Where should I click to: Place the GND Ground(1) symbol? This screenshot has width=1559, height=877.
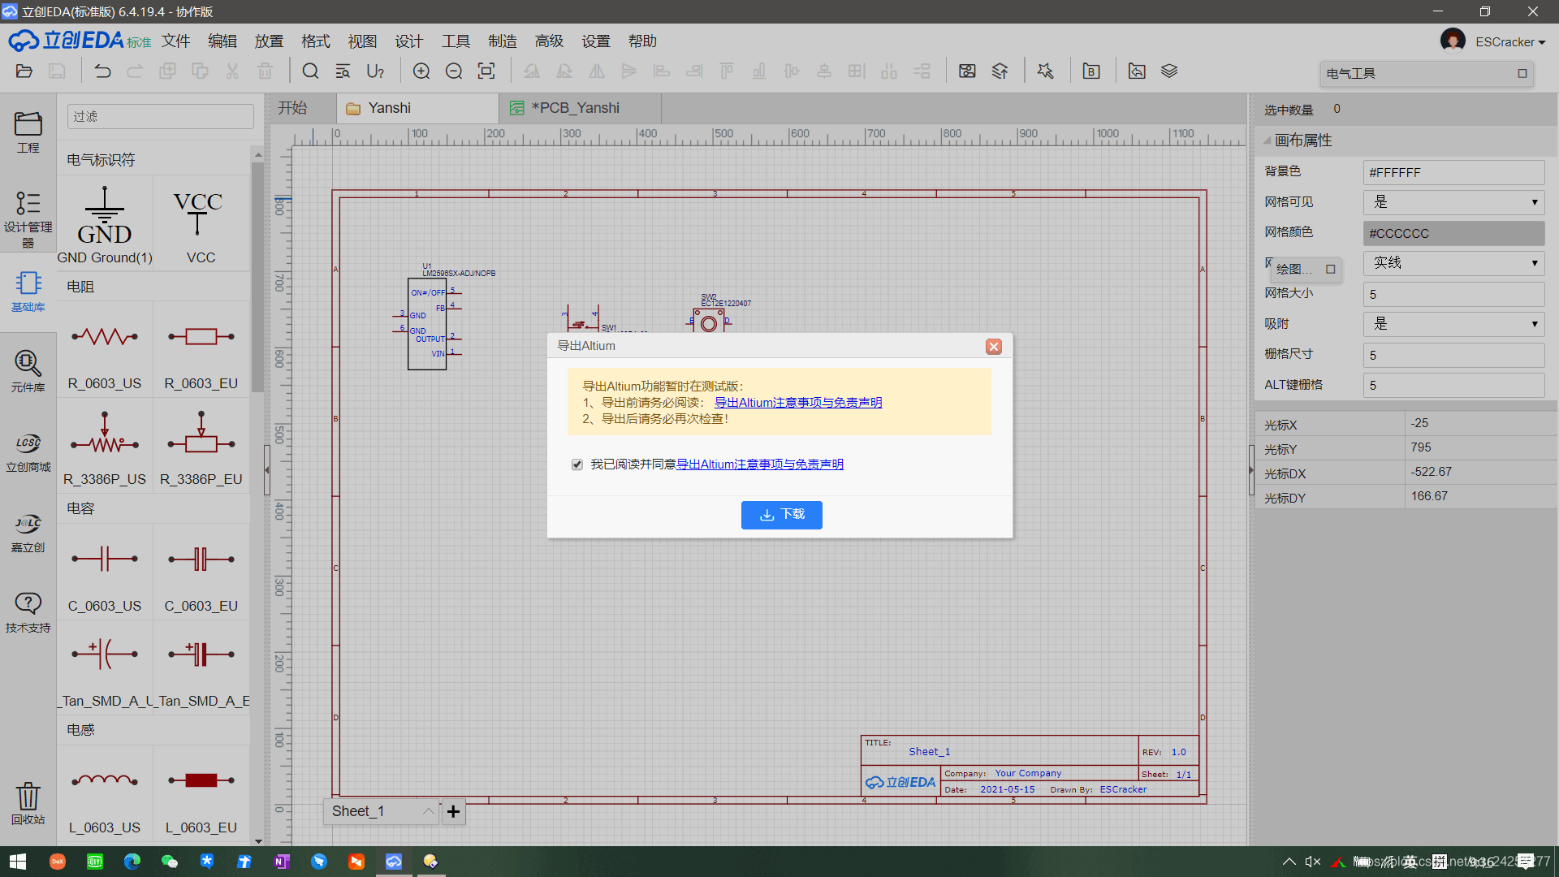point(105,224)
